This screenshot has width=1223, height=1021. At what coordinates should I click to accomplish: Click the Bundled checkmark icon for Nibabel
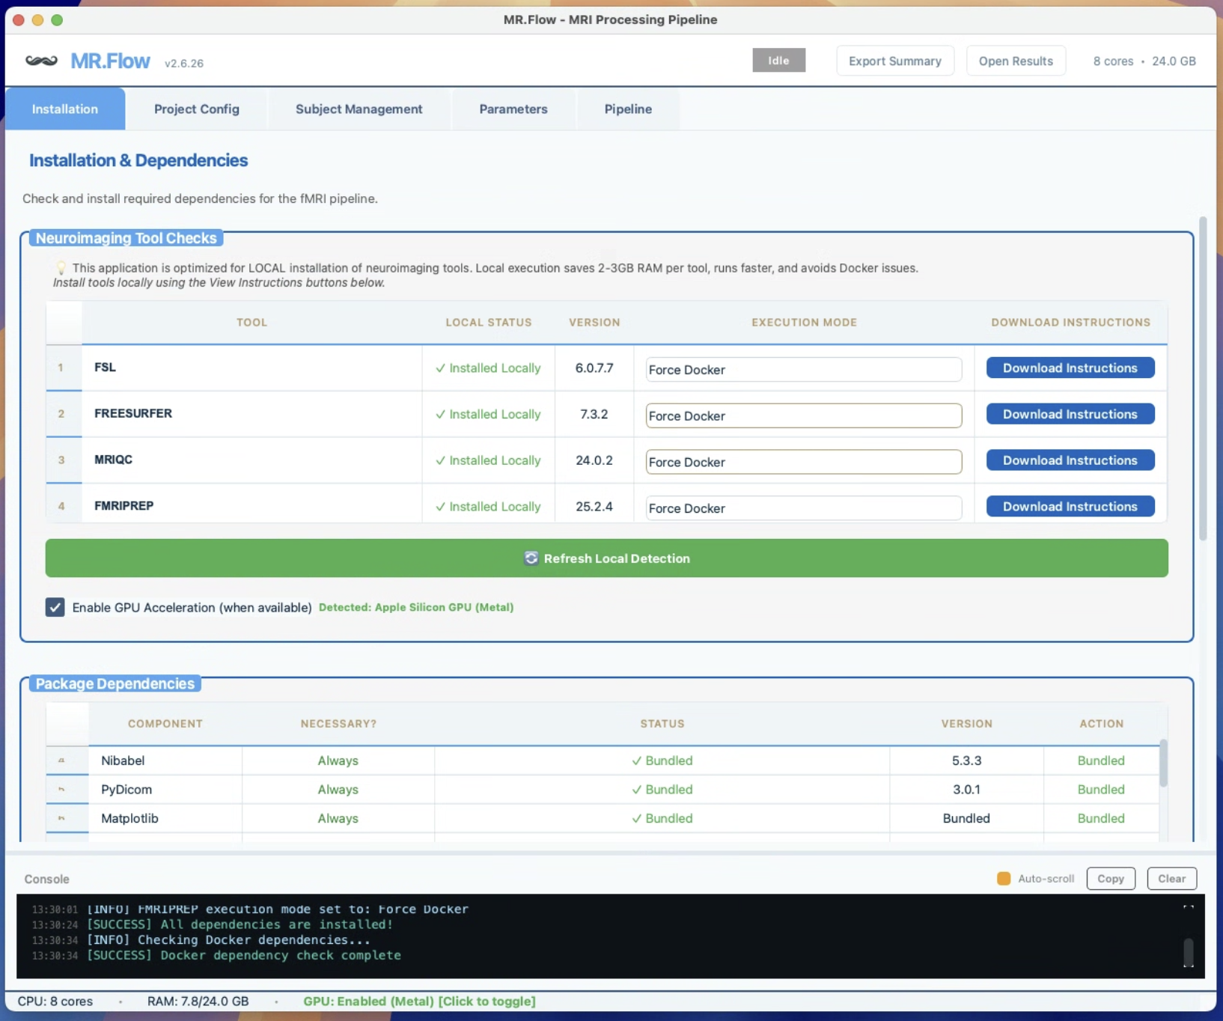click(x=637, y=760)
